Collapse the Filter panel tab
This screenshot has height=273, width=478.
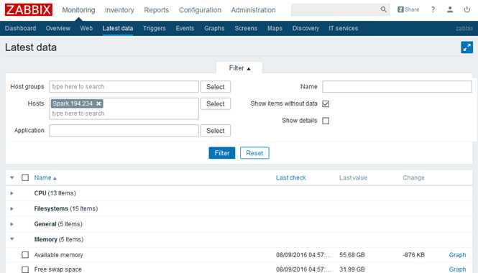[239, 68]
